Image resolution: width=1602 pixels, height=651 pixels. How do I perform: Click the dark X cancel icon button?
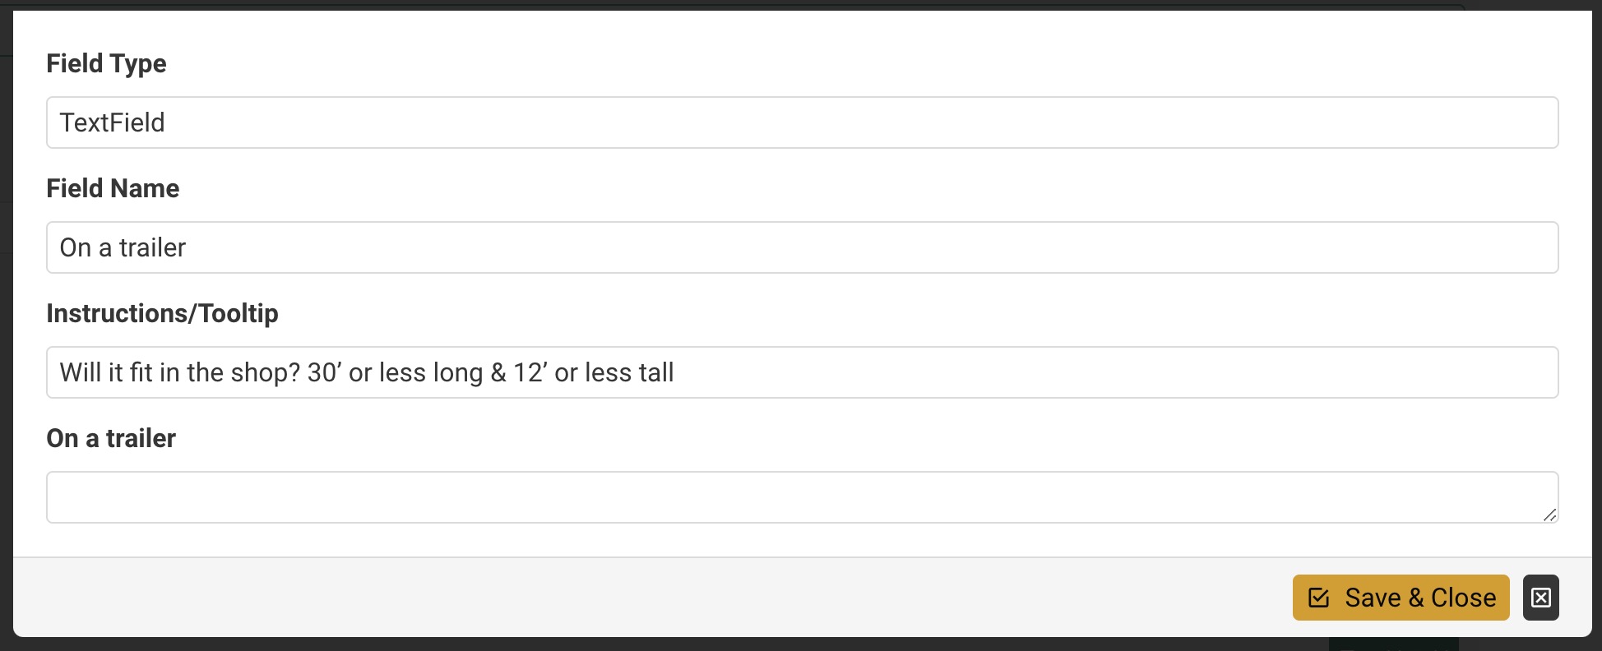click(1540, 598)
